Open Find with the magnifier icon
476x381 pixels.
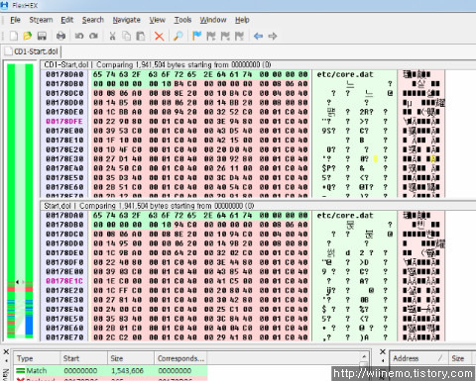(x=178, y=36)
